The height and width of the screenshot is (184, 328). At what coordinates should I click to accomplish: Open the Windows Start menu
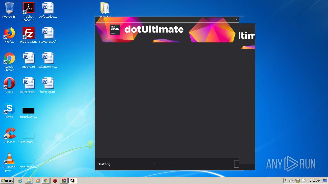pos(7,181)
